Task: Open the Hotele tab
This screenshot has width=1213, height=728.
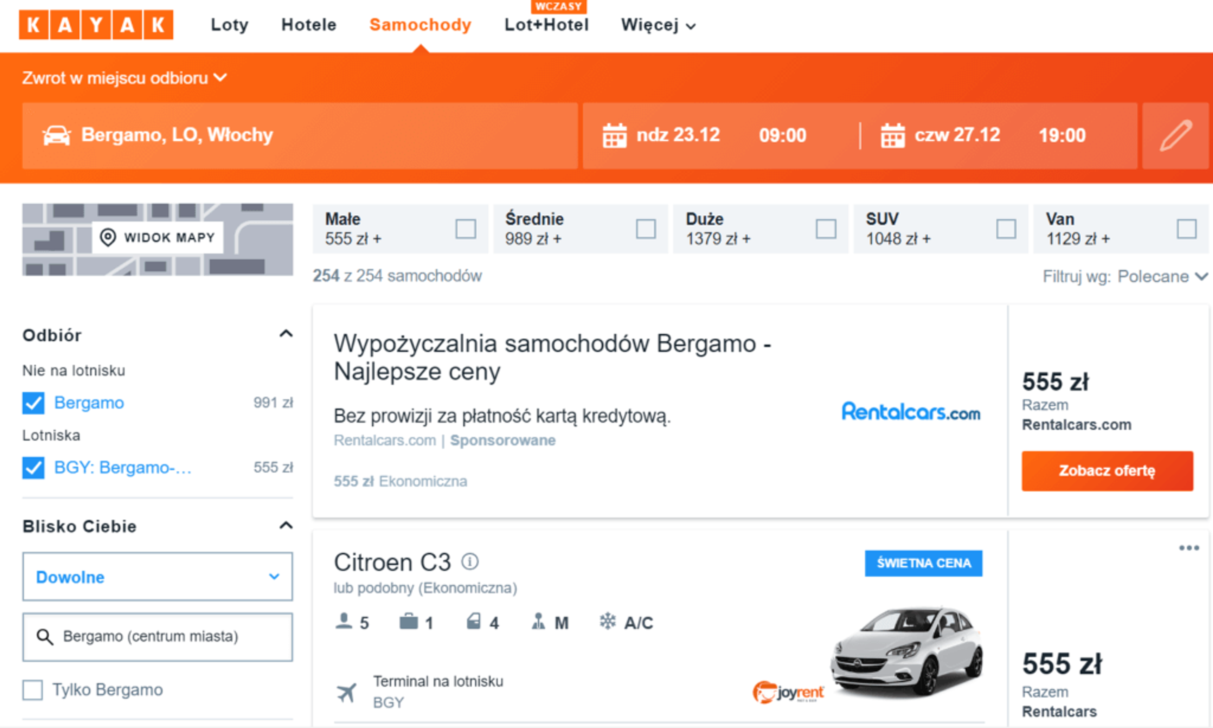Action: (309, 25)
